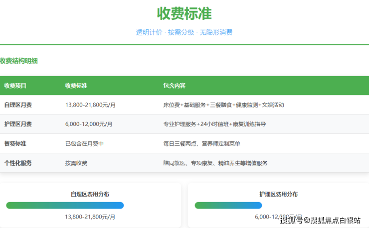Open the 搜狐号@搜狐焦点白银站 watermark link

pyautogui.click(x=320, y=220)
